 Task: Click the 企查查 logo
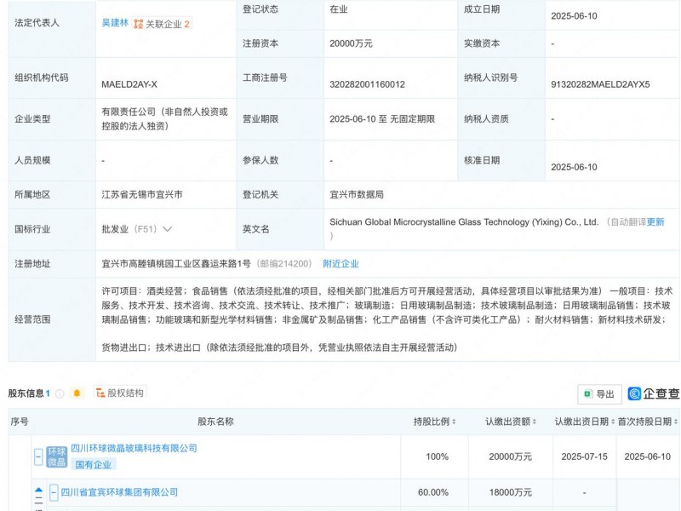tap(653, 393)
